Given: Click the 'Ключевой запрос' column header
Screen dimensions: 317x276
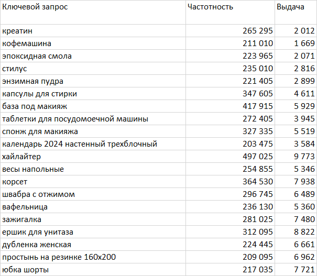Looking at the screenshot, I should [x=35, y=7].
